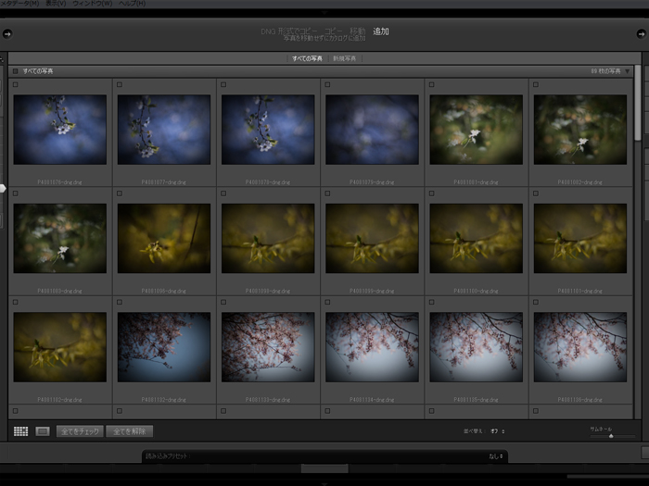Viewport: 649px width, 486px height.
Task: Select the すべての写真 tab
Action: pyautogui.click(x=307, y=58)
